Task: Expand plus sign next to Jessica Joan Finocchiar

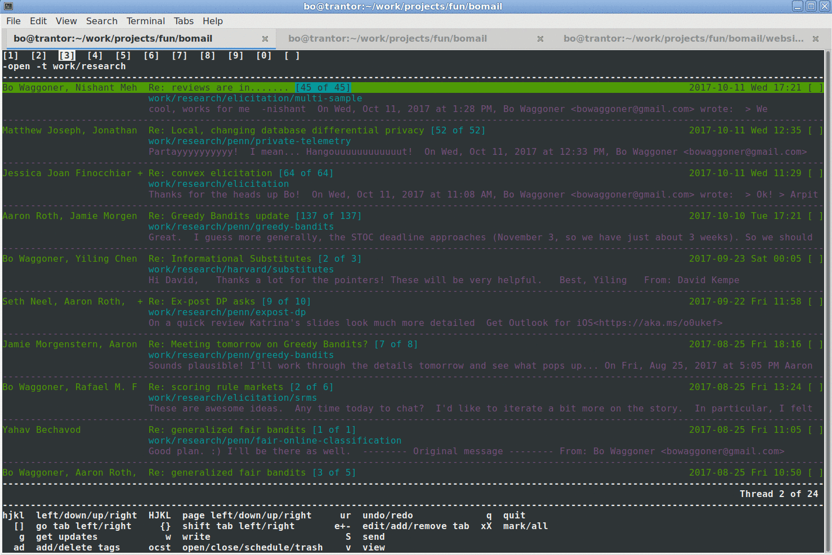Action: coord(140,173)
